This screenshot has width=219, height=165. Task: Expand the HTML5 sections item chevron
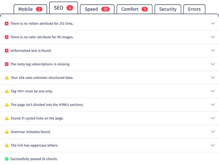[x=213, y=105]
